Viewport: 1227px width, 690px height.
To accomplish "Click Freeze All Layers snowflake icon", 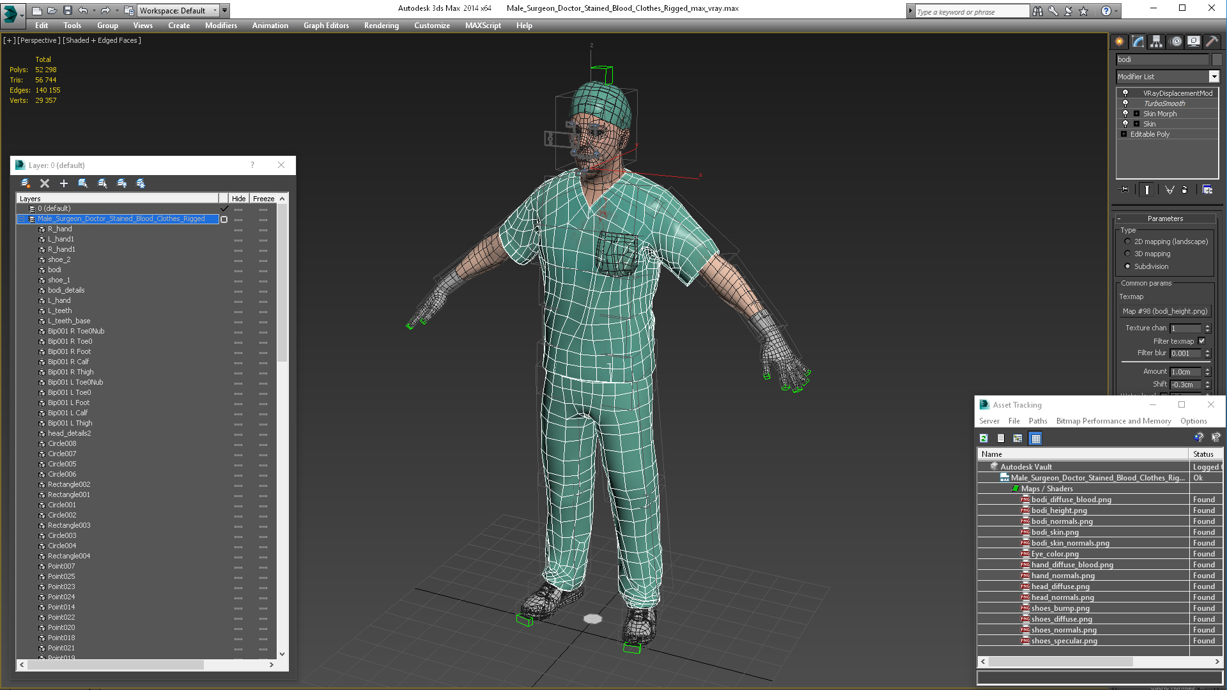I will (x=141, y=183).
